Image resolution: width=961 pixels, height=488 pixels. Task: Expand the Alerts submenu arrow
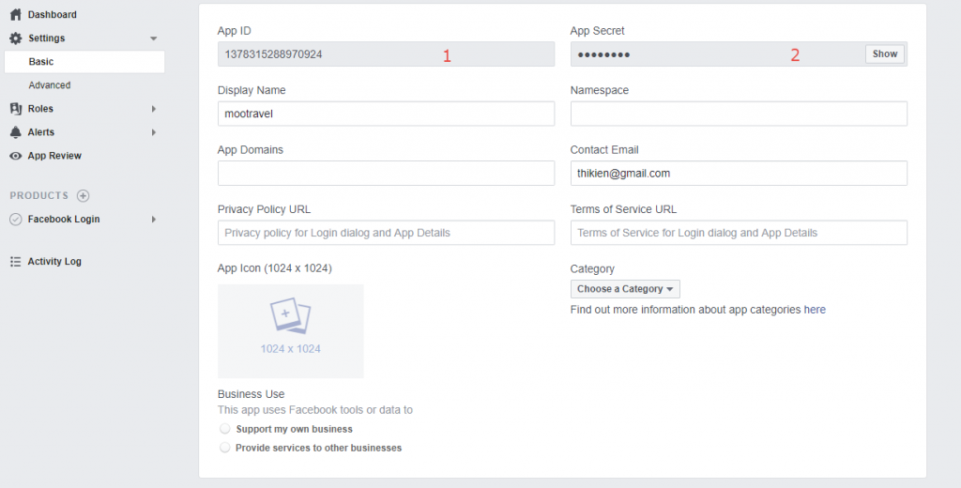coord(154,132)
